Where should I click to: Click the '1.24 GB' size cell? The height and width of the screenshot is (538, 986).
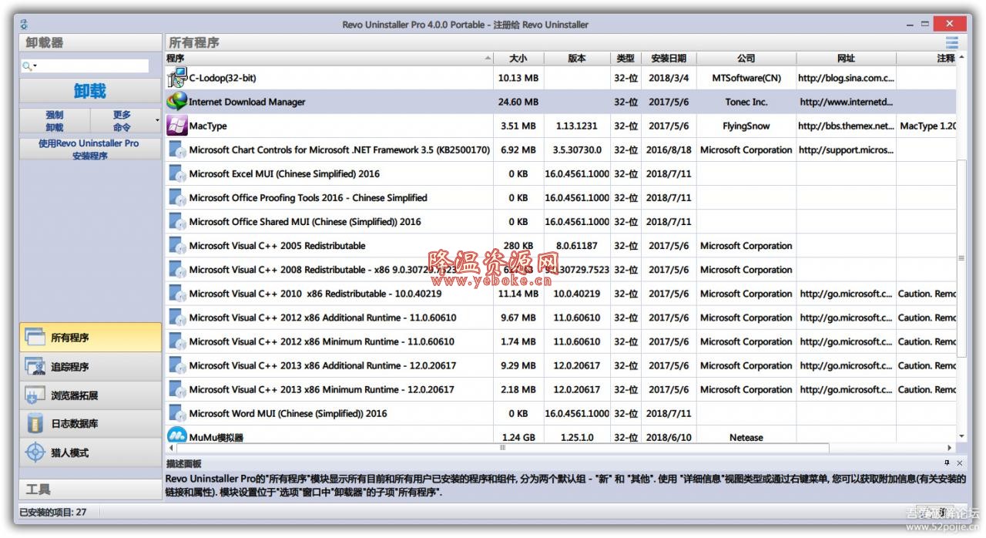click(518, 437)
